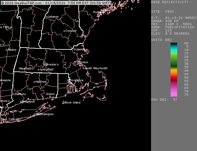Screen dimensions: 197x151
Task: Select the Block Island marker
Action: click(x=63, y=103)
